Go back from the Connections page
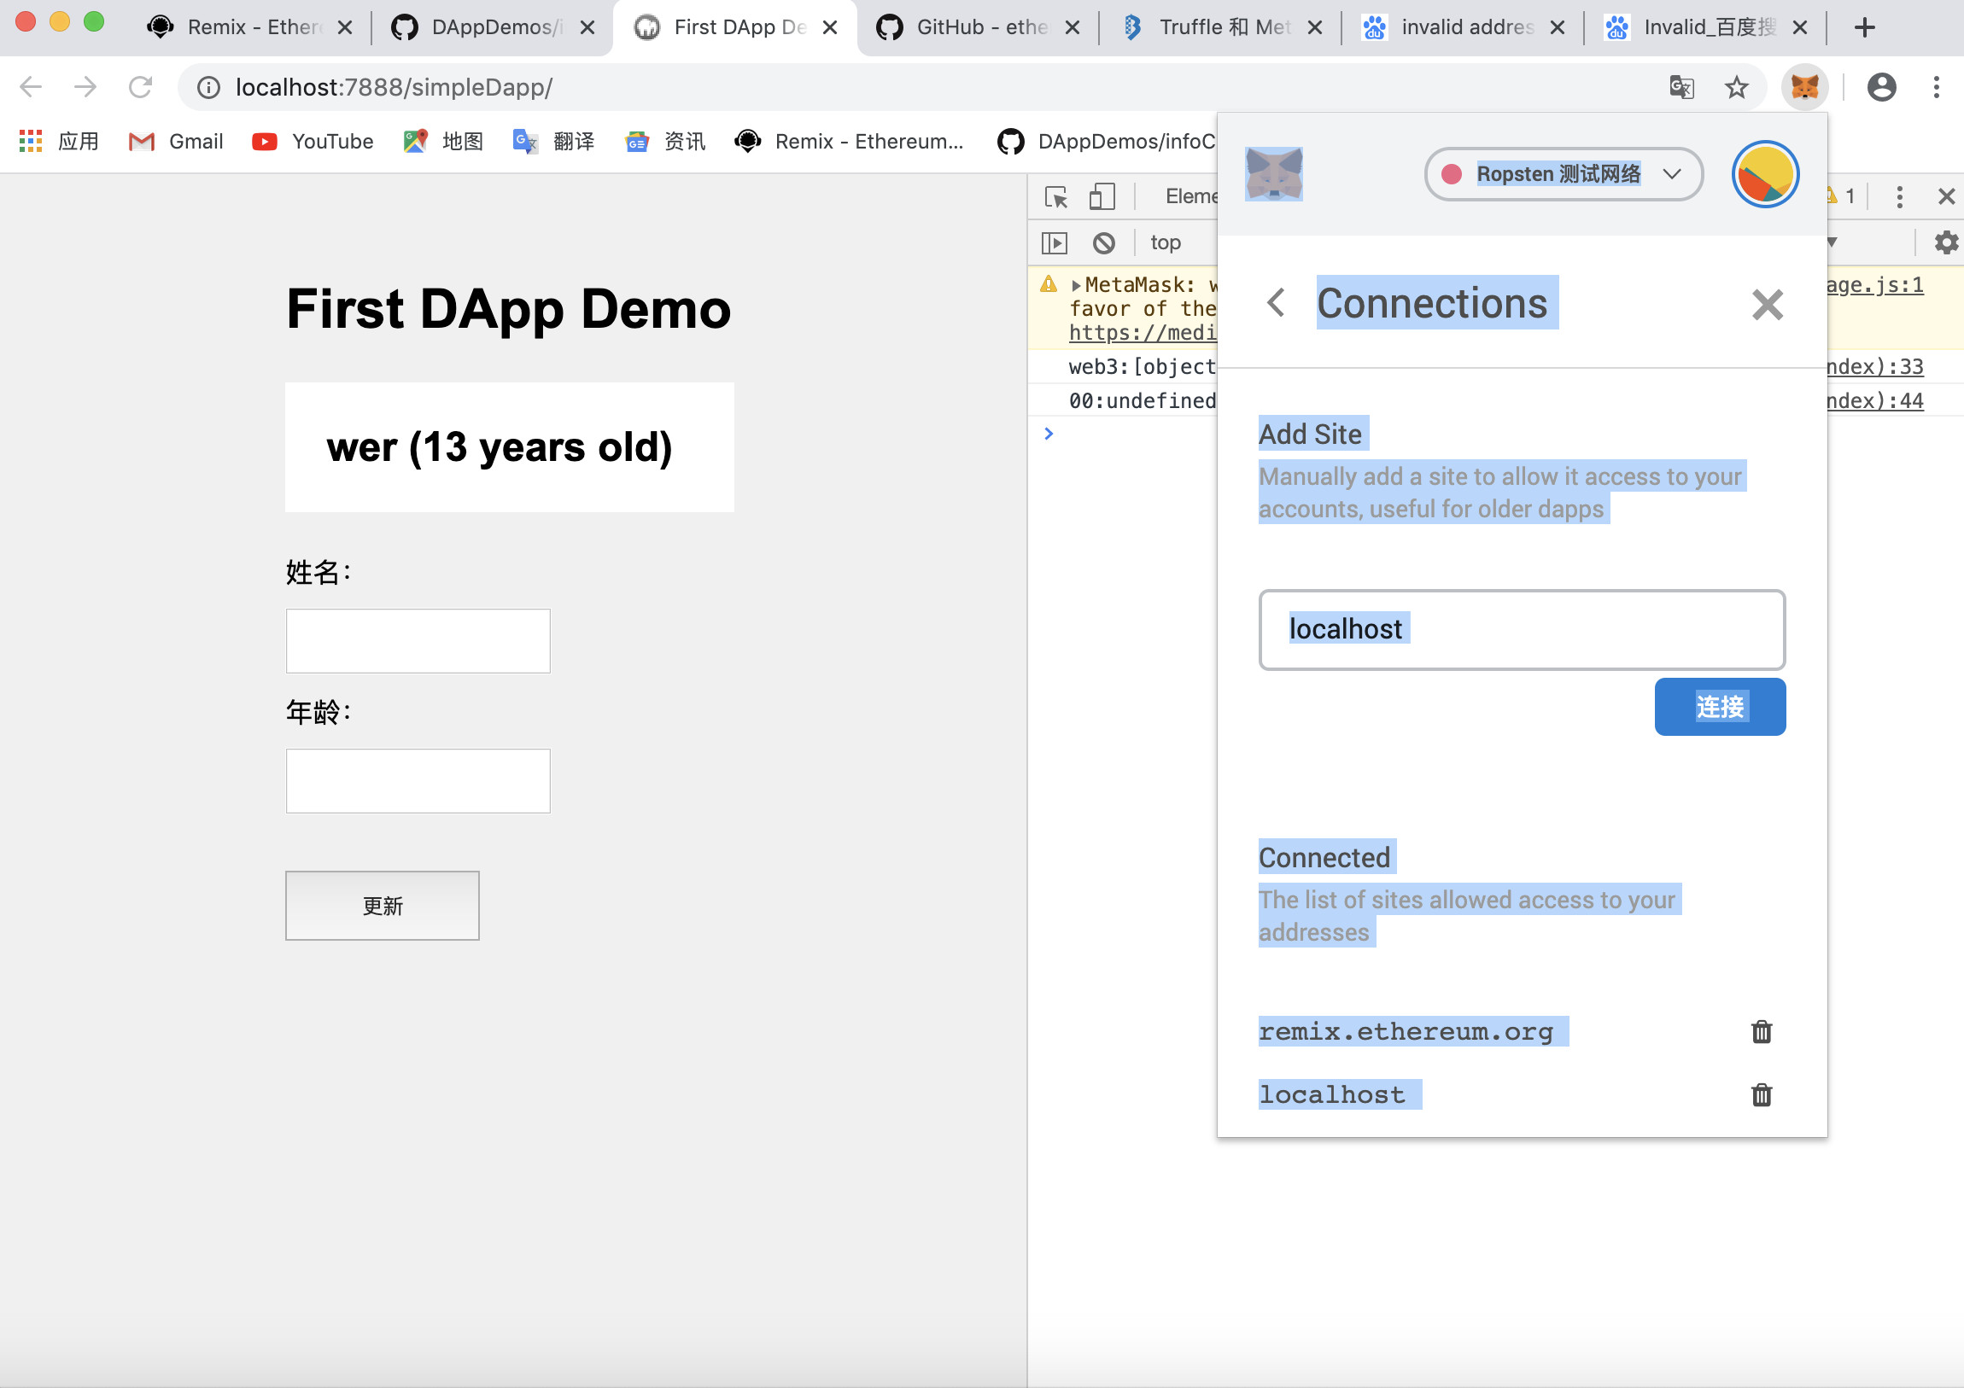Screen dimensions: 1964x1388 (x=1276, y=303)
